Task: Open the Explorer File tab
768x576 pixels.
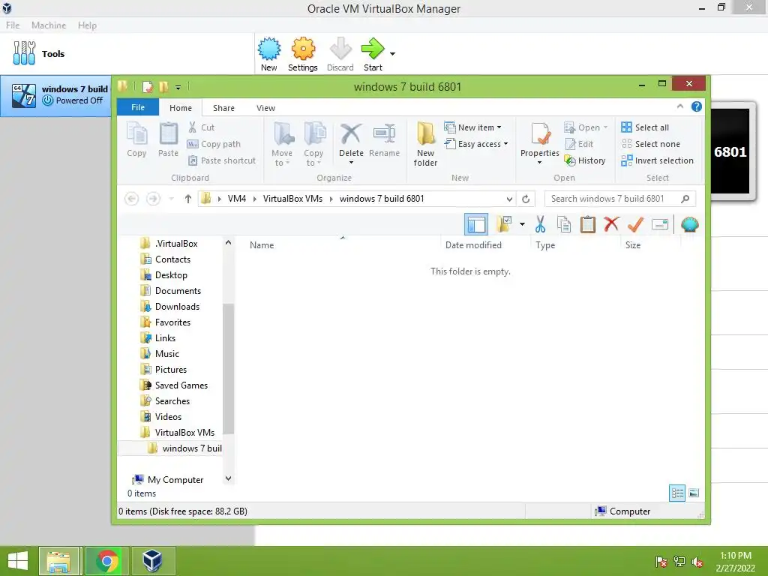Action: coord(138,107)
